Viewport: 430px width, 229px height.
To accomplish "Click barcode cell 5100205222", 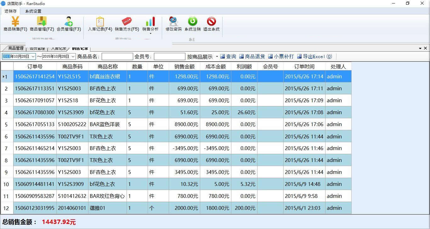I will pyautogui.click(x=72, y=125).
